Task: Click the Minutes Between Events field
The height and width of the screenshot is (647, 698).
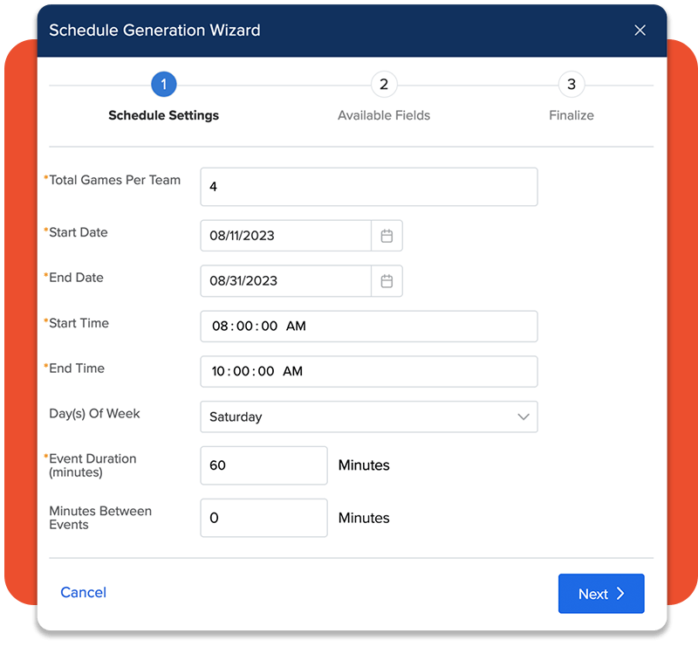Action: coord(263,518)
